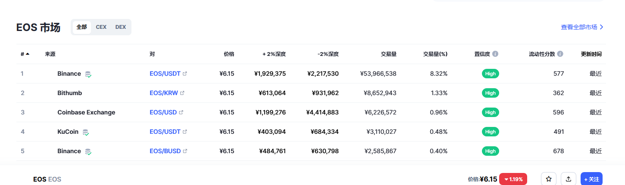Click external link icon next to EOS/BUSD
The width and height of the screenshot is (625, 185).
click(x=185, y=151)
